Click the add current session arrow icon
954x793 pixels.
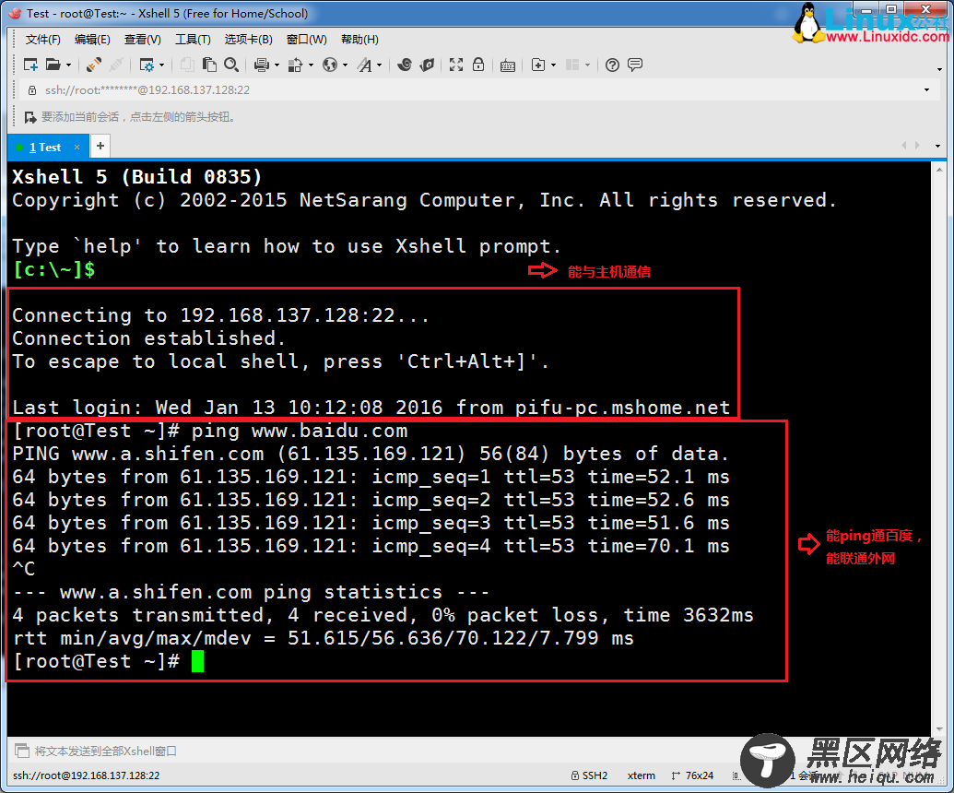(x=29, y=117)
